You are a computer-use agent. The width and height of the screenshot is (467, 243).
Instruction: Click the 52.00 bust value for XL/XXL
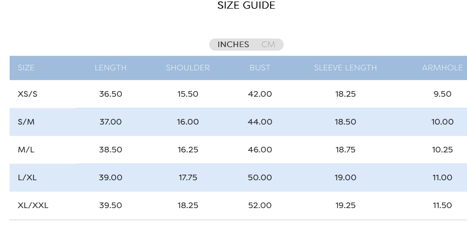[x=260, y=205]
